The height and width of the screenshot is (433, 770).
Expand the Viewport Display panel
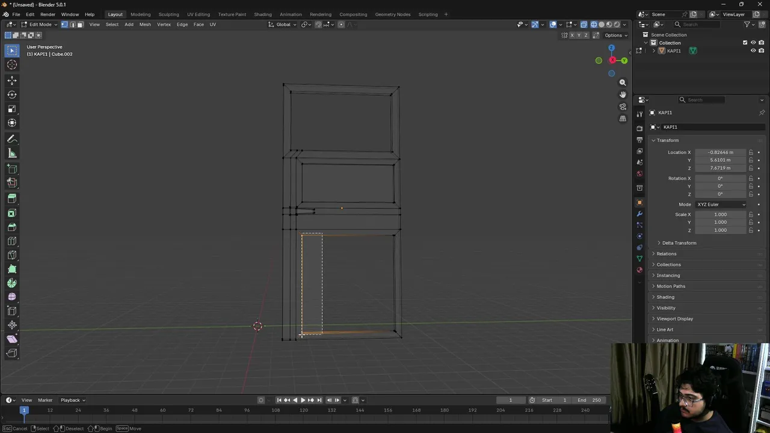tap(674, 319)
